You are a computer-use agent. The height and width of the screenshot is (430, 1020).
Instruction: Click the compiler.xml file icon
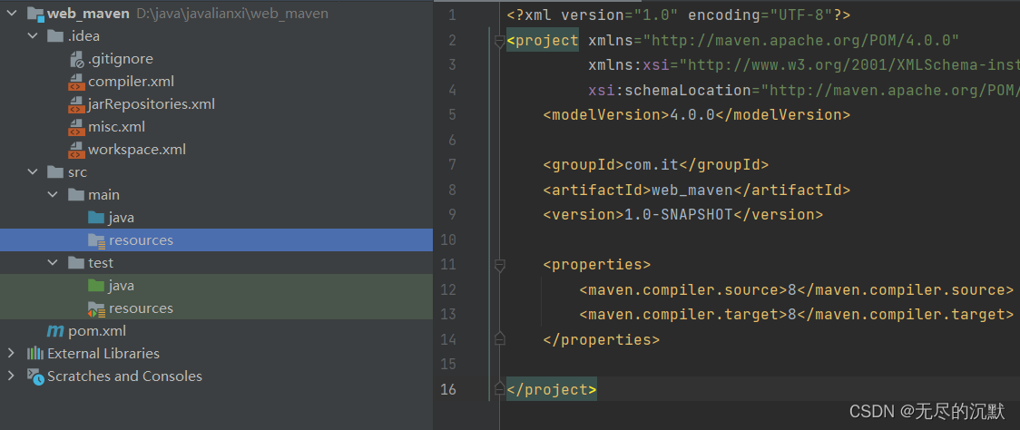click(76, 82)
